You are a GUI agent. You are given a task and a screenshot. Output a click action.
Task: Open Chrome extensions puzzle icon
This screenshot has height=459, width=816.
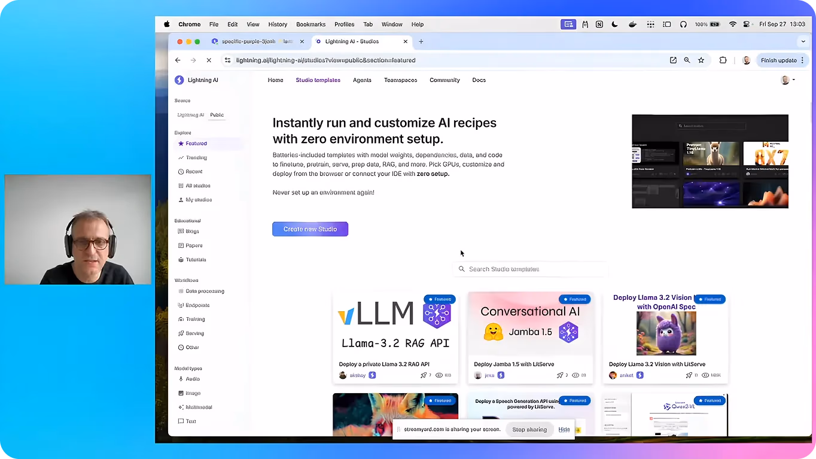click(x=723, y=60)
